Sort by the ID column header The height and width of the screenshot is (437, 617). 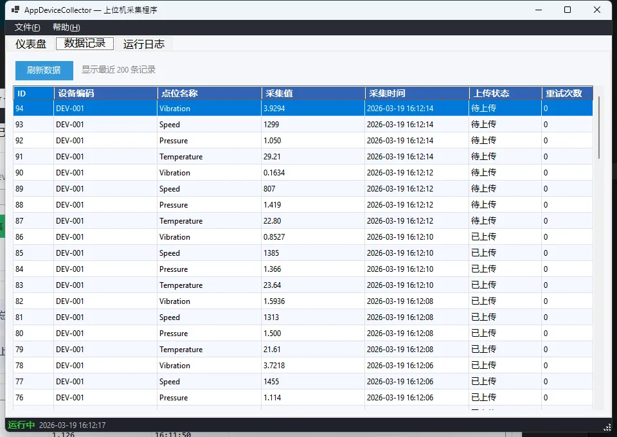(x=33, y=93)
